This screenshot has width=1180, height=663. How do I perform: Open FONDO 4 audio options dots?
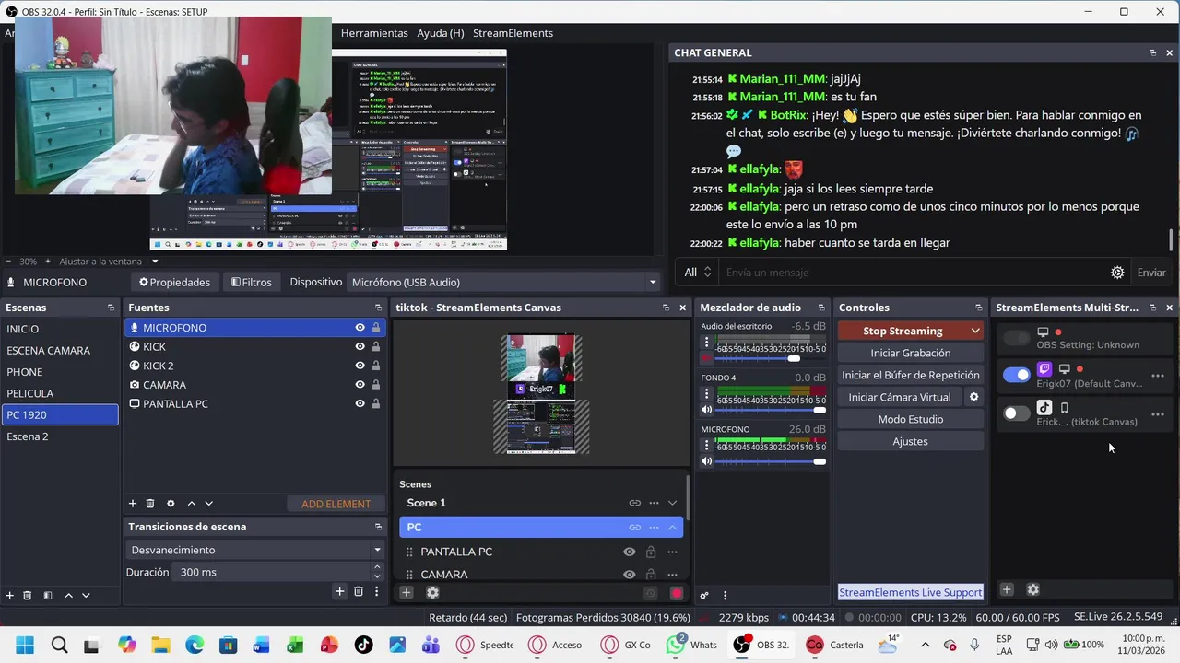click(x=707, y=393)
